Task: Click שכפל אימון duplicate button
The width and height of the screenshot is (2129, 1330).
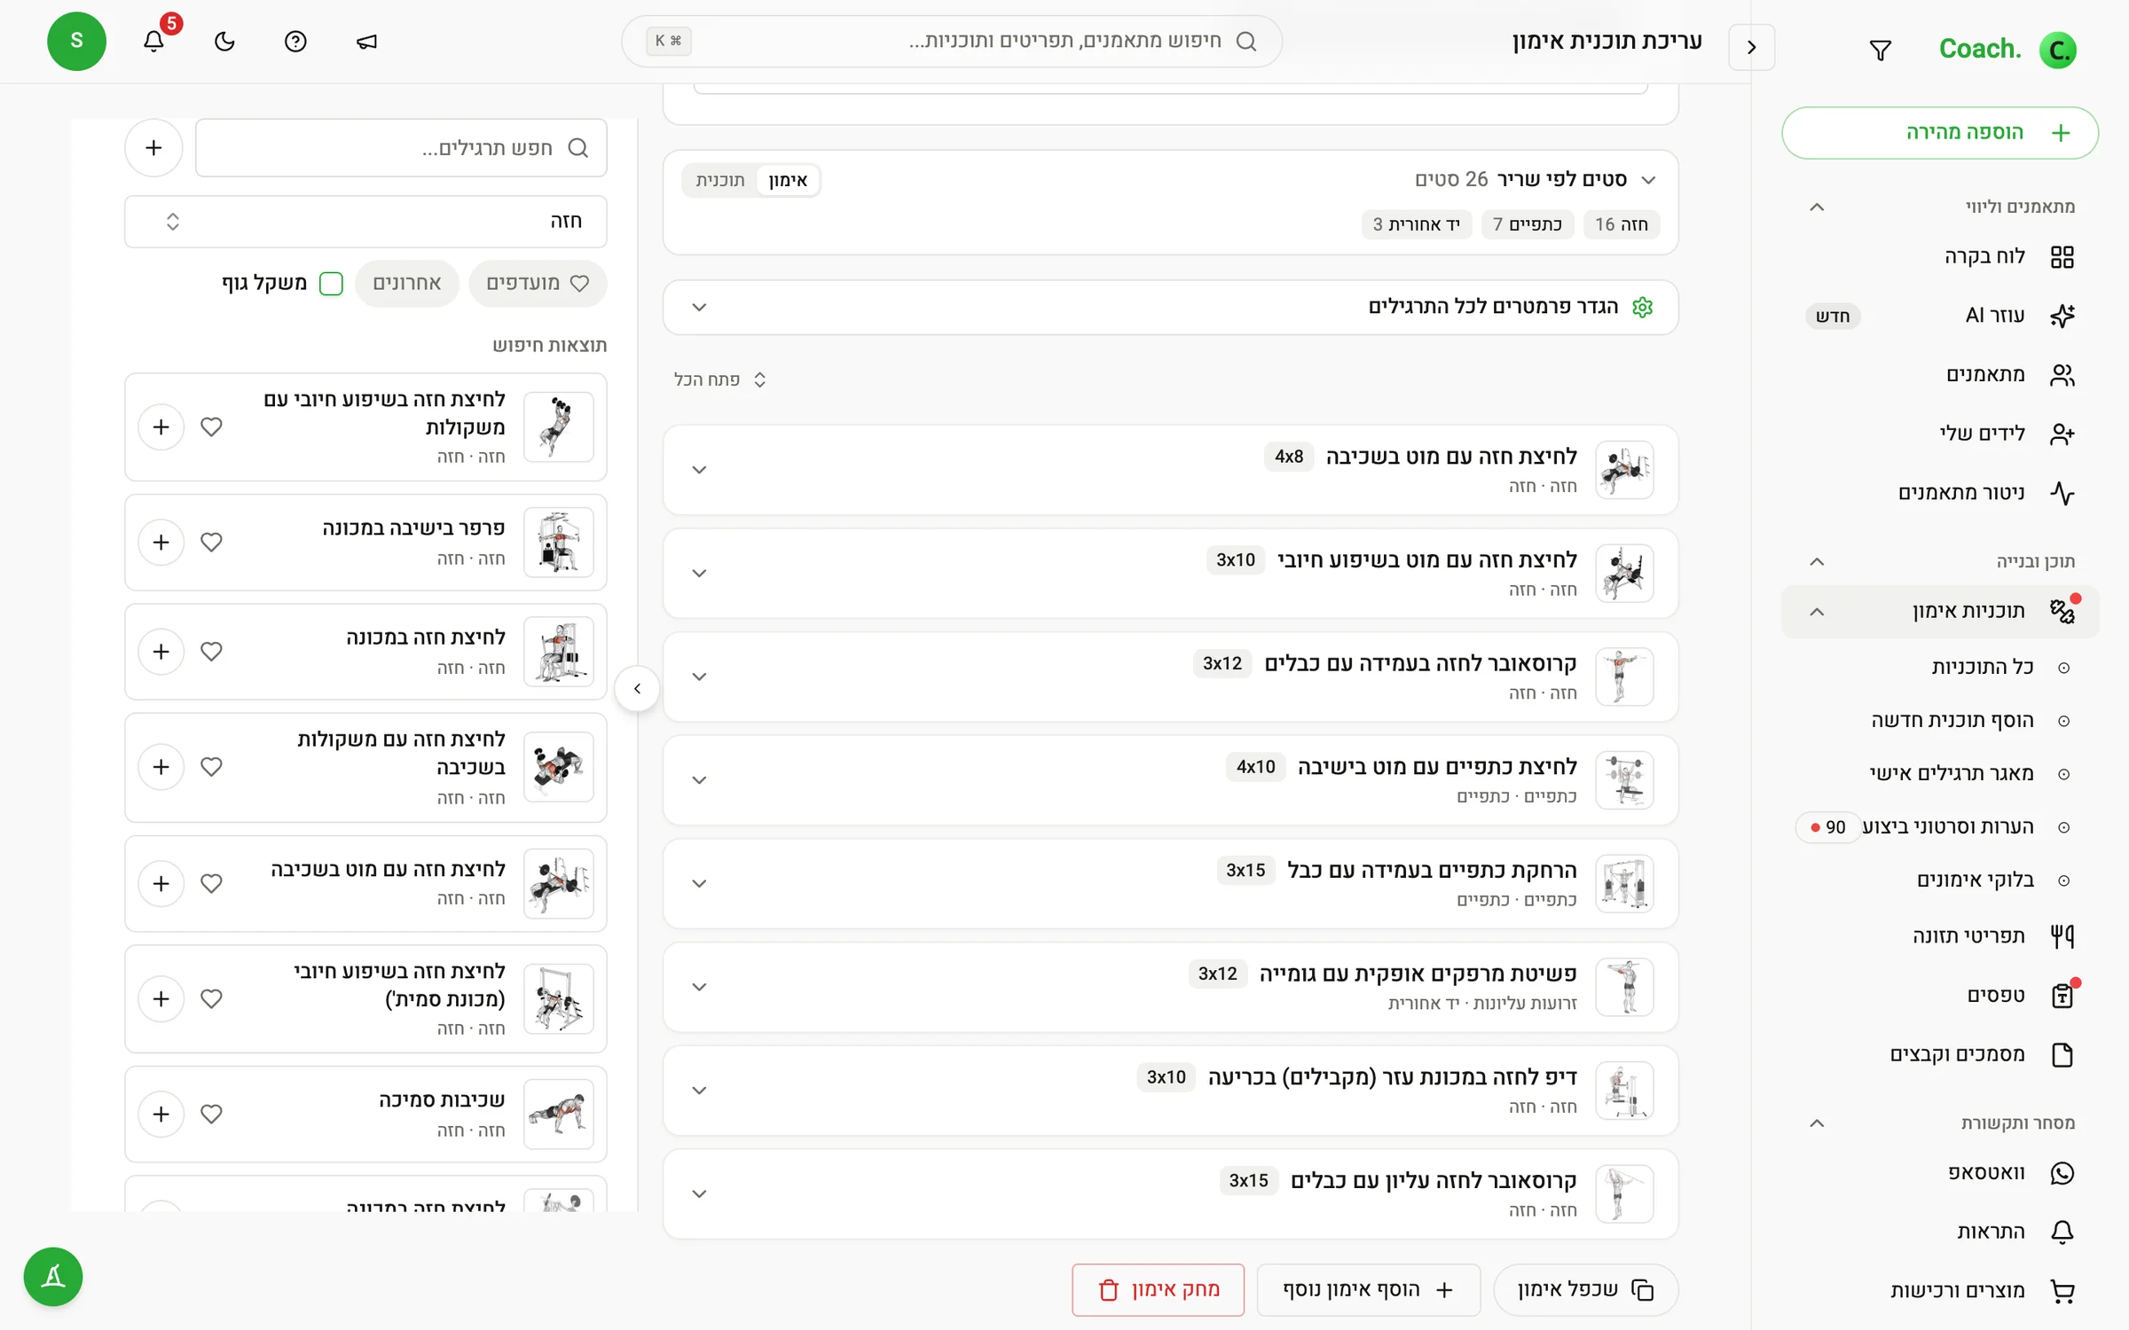Action: point(1585,1289)
